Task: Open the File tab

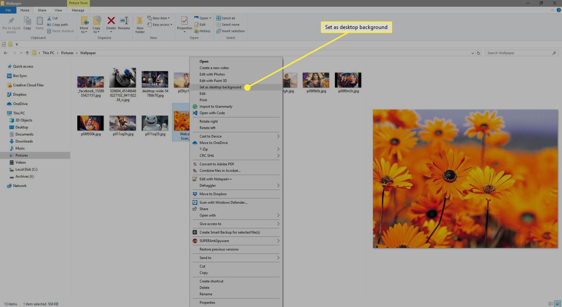Action: [x=8, y=10]
